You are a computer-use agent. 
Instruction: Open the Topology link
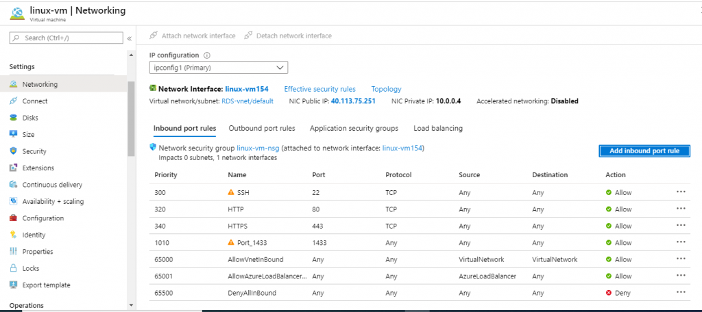point(386,89)
